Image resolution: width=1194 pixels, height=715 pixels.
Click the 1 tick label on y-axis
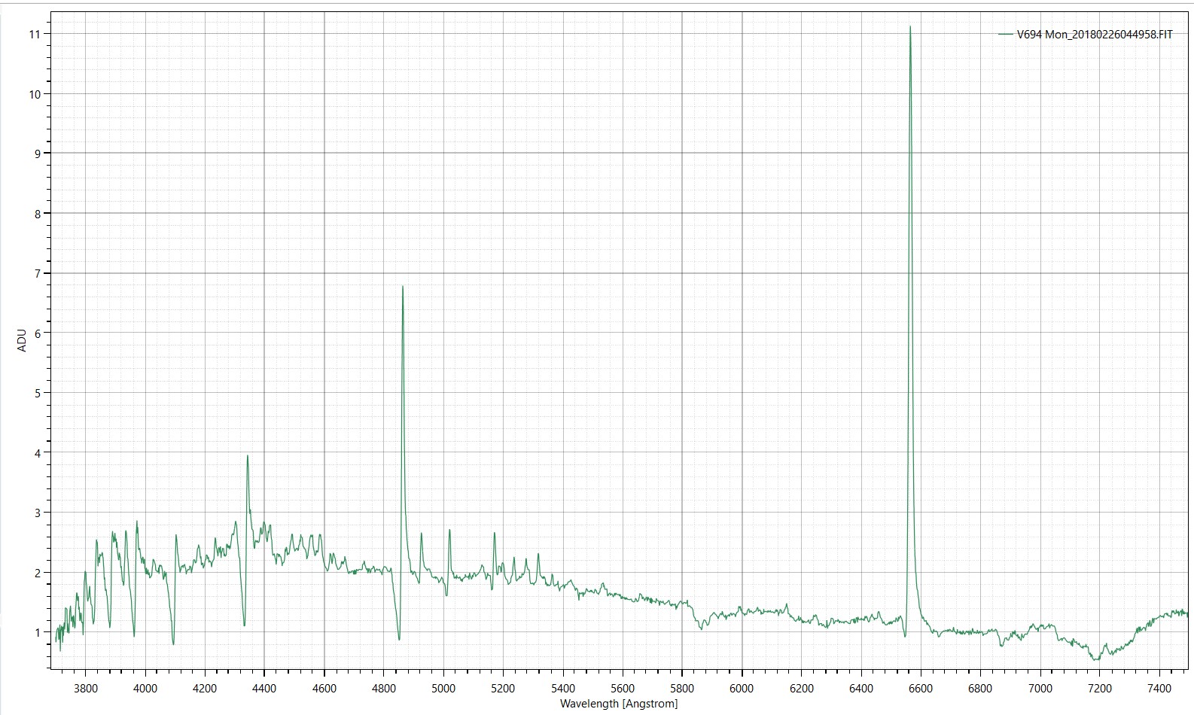coord(37,632)
